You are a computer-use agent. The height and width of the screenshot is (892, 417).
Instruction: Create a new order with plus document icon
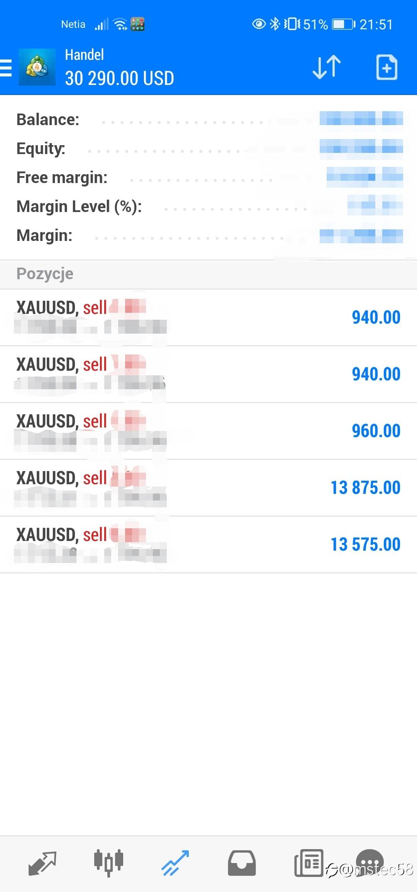click(387, 67)
